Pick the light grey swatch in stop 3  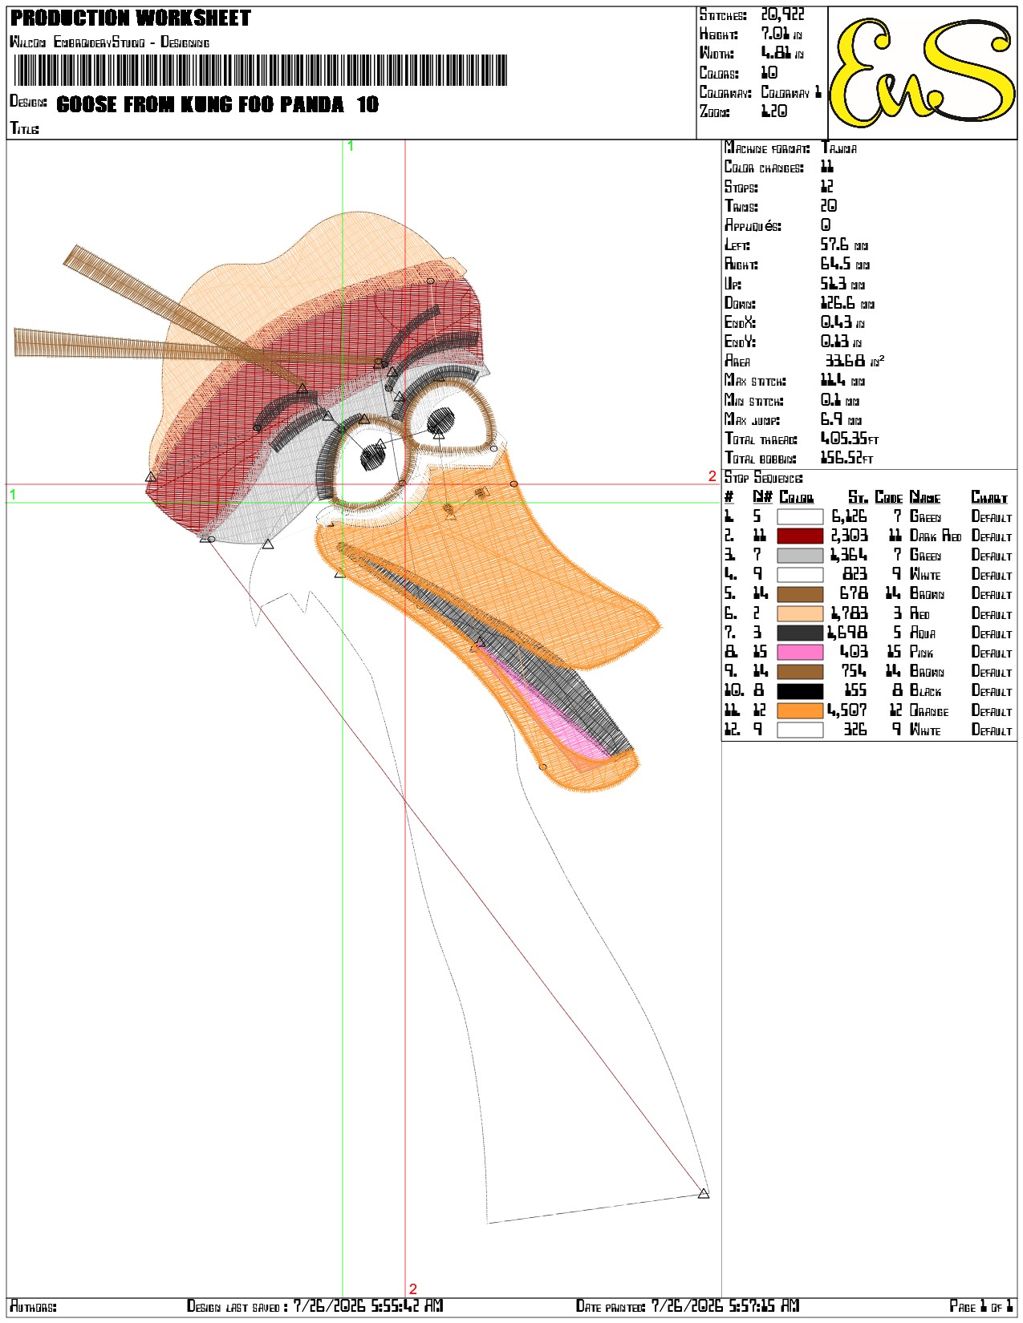(x=800, y=556)
